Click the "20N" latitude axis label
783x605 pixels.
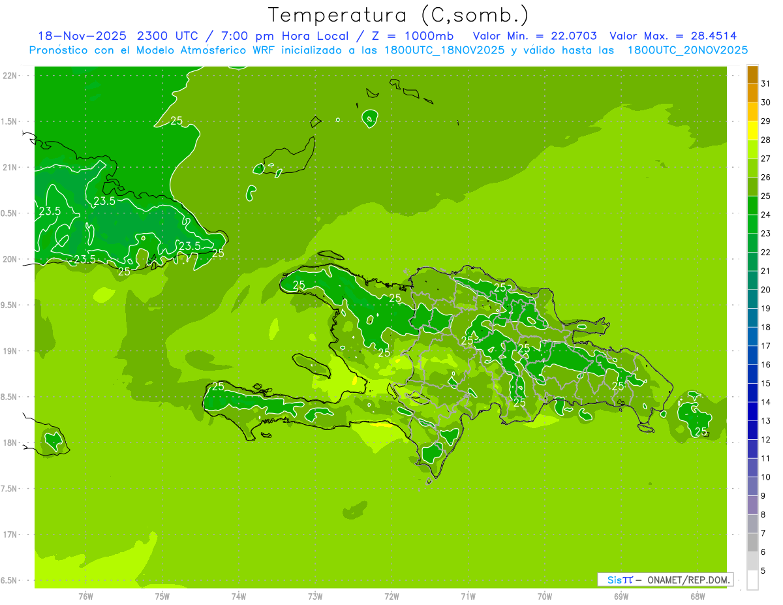(x=9, y=259)
